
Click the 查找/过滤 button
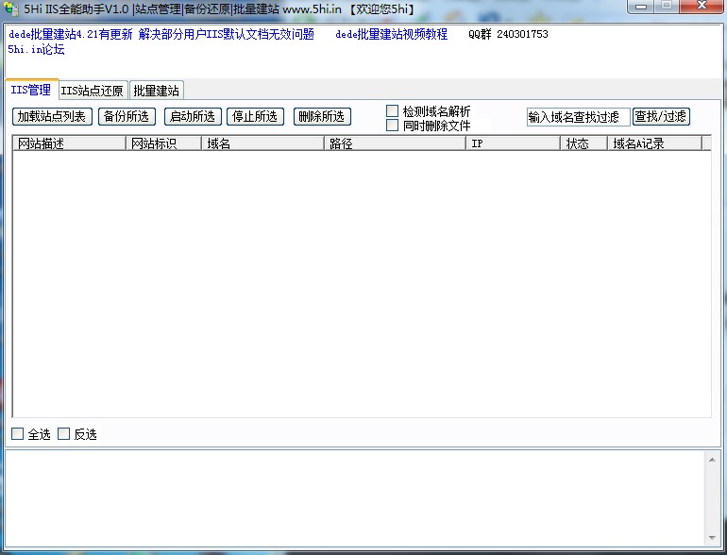(x=661, y=116)
